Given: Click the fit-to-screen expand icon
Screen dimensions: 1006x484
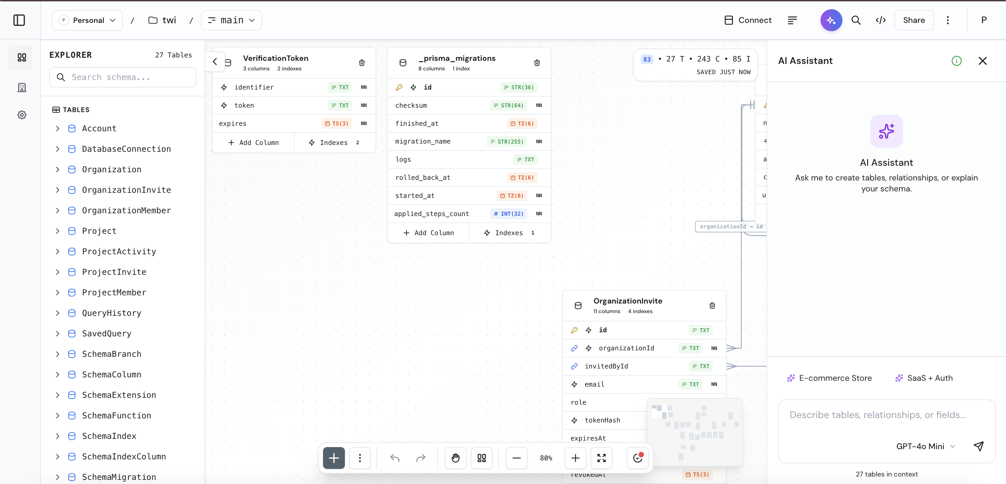Looking at the screenshot, I should 601,458.
